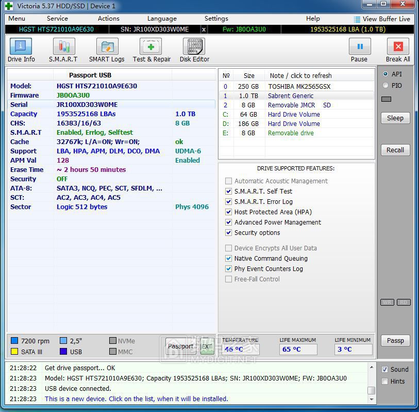Click the log scrollbar thumb

pyautogui.click(x=371, y=390)
